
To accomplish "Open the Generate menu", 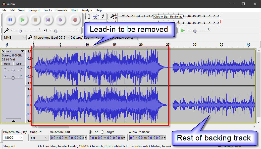I will [x=61, y=10].
